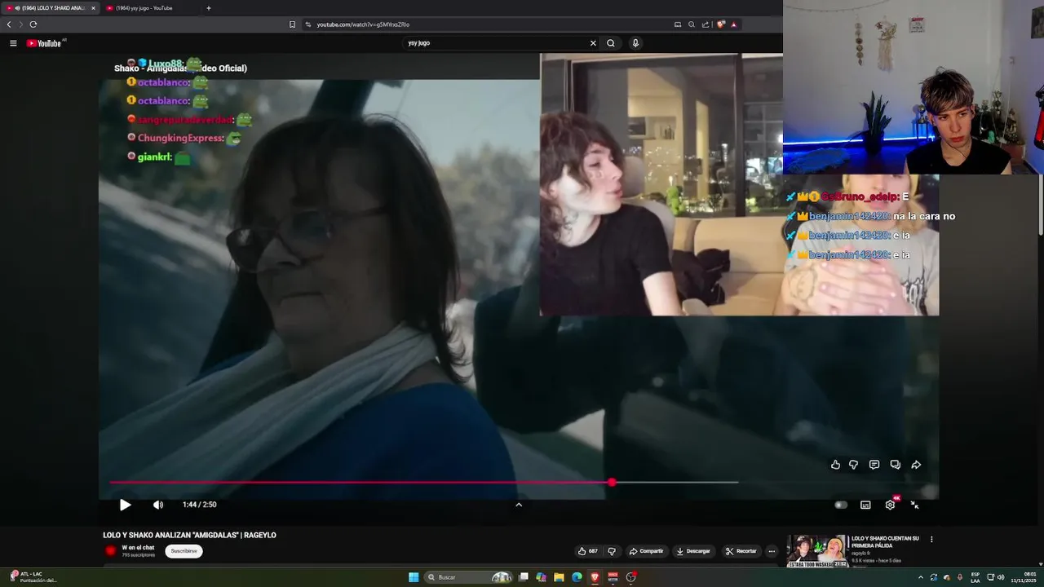The image size is (1044, 587).
Task: Click the magnifier search button
Action: tap(611, 43)
